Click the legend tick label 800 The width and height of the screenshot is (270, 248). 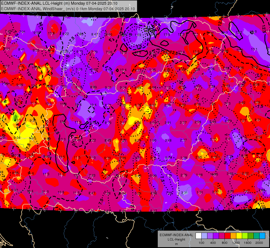(224, 243)
